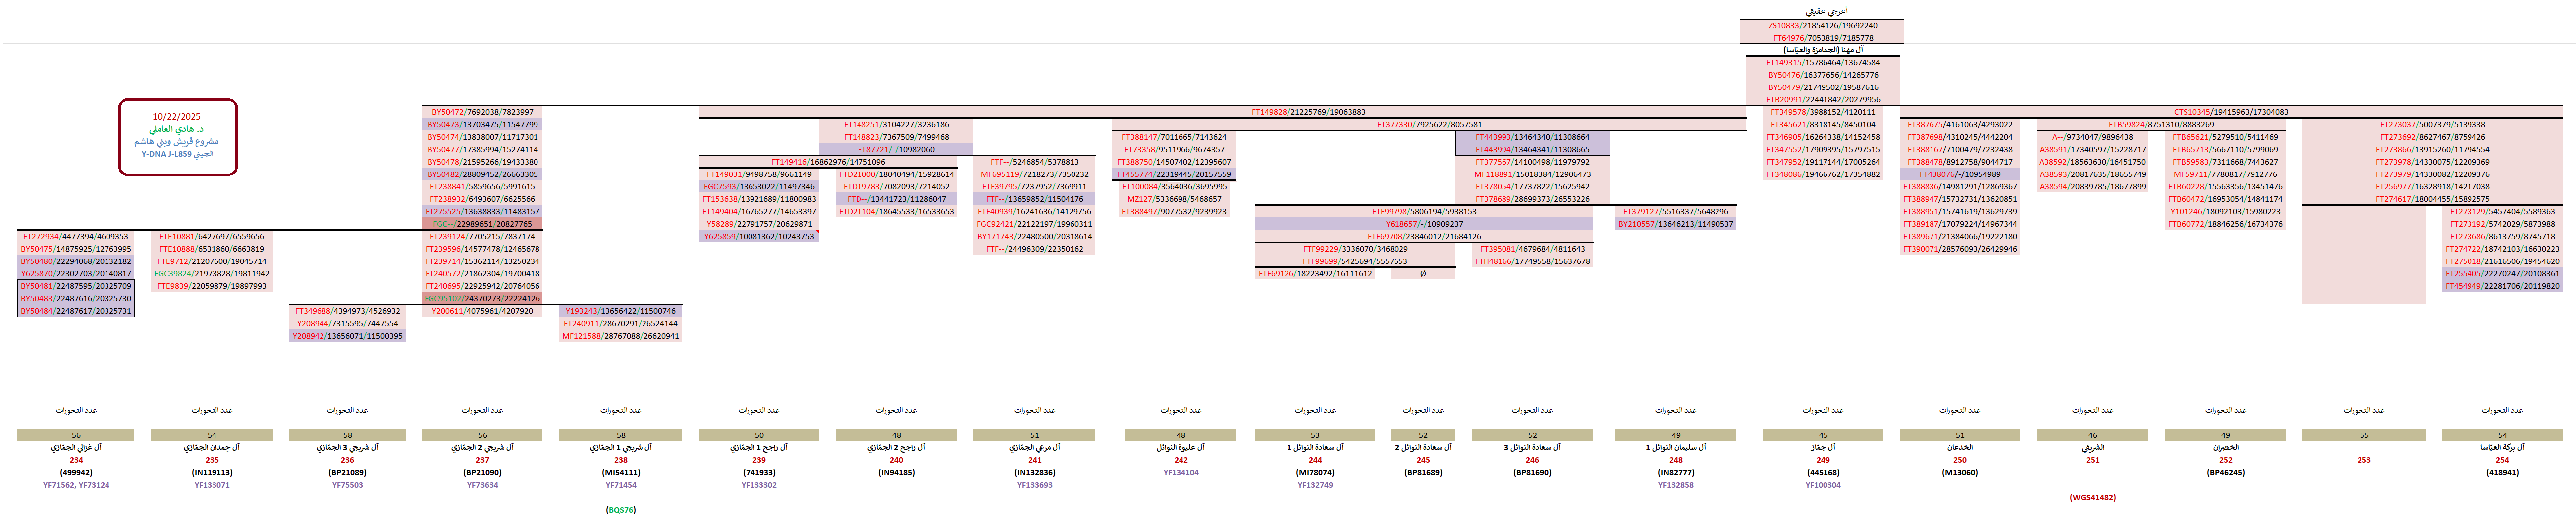Click the BY50472 mutation cell

482,113
